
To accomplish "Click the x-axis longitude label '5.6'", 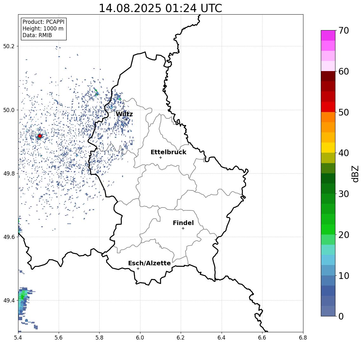I will pos(59,338).
